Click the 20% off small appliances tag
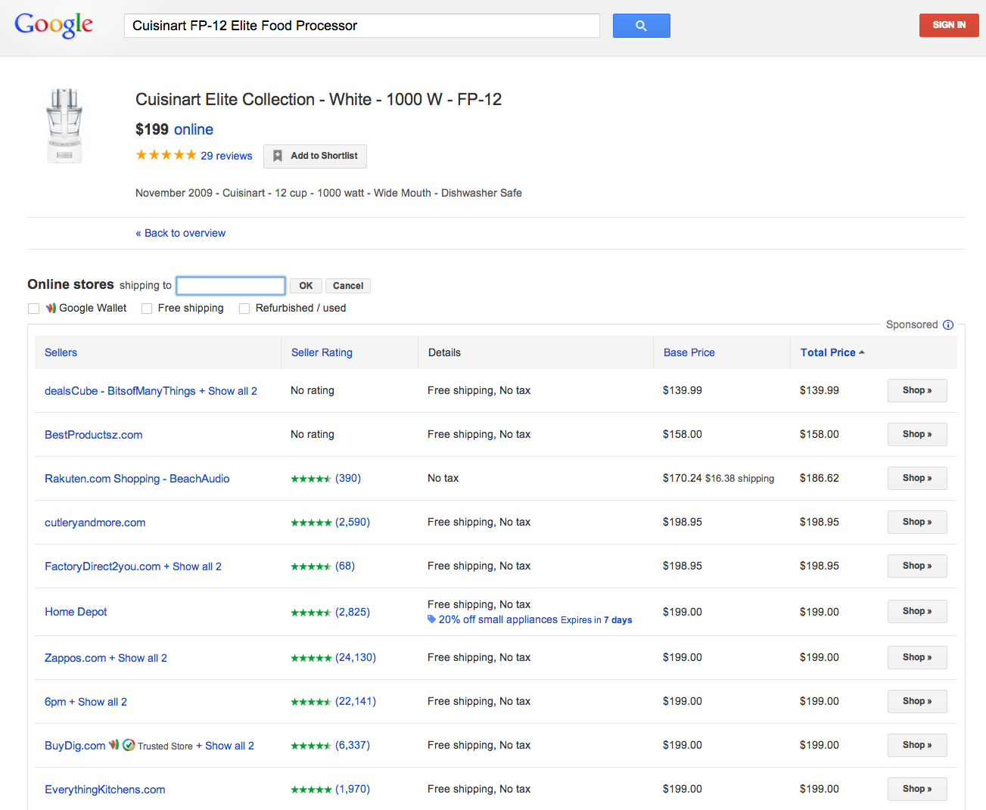986x810 pixels. point(498,619)
